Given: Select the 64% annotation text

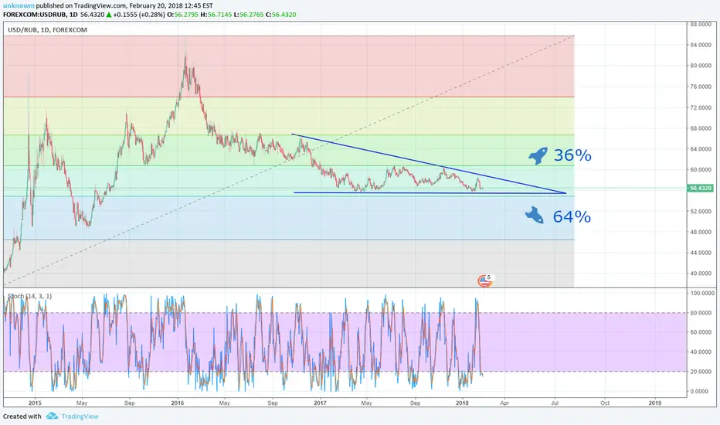Looking at the screenshot, I should (572, 216).
